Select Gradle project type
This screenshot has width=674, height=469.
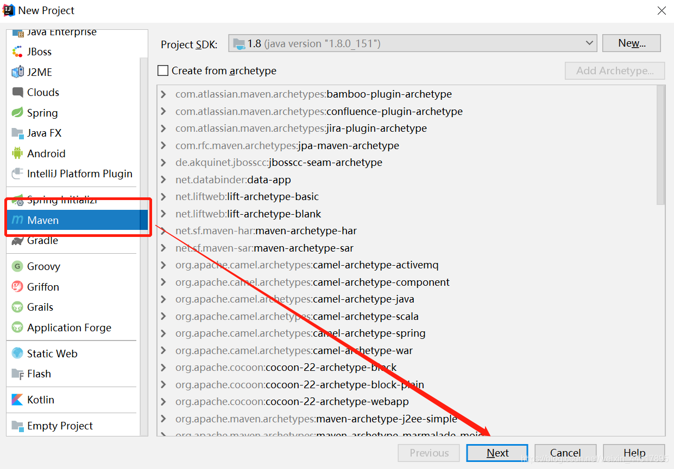pos(73,241)
